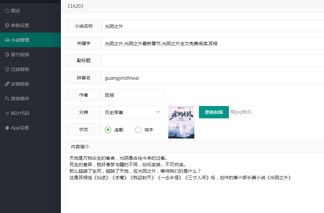The height and width of the screenshot is (213, 324).
Task: Click the novel cover thumbnail image
Action: (x=181, y=122)
